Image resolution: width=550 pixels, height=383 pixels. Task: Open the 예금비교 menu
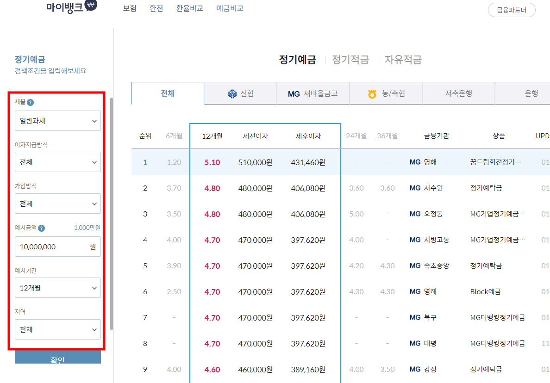click(x=230, y=8)
